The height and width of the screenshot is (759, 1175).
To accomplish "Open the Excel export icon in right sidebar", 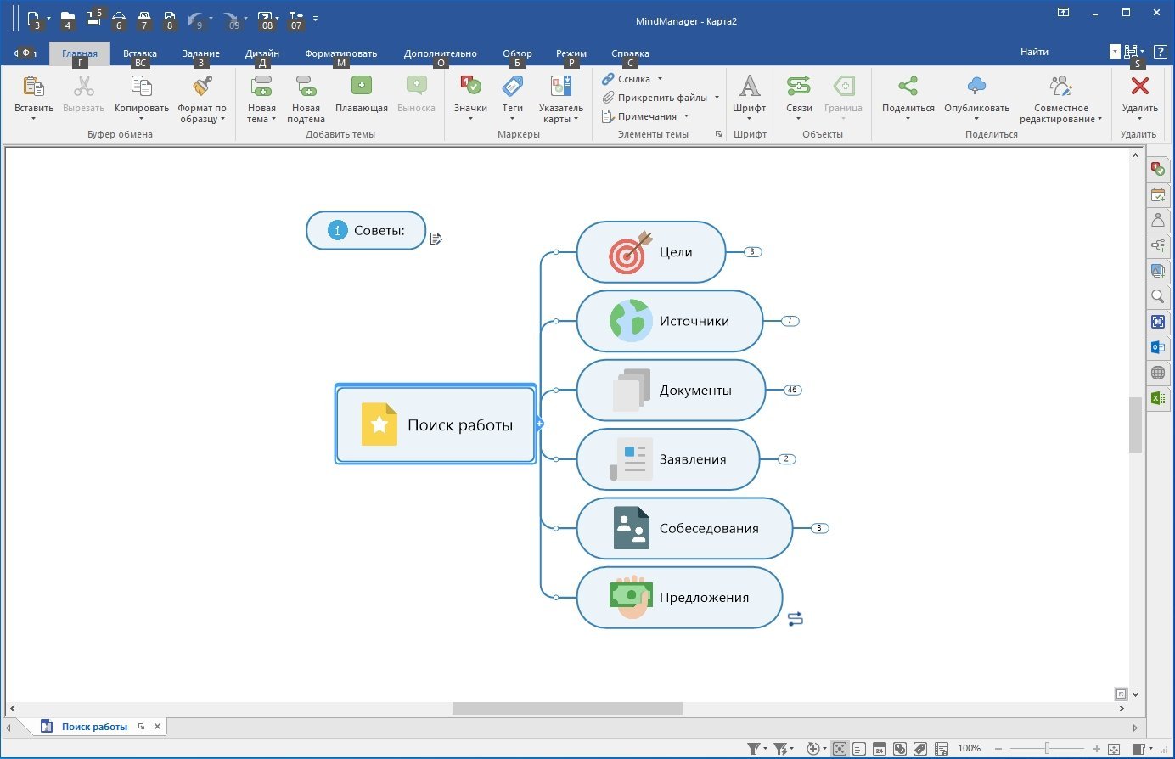I will pos(1158,397).
